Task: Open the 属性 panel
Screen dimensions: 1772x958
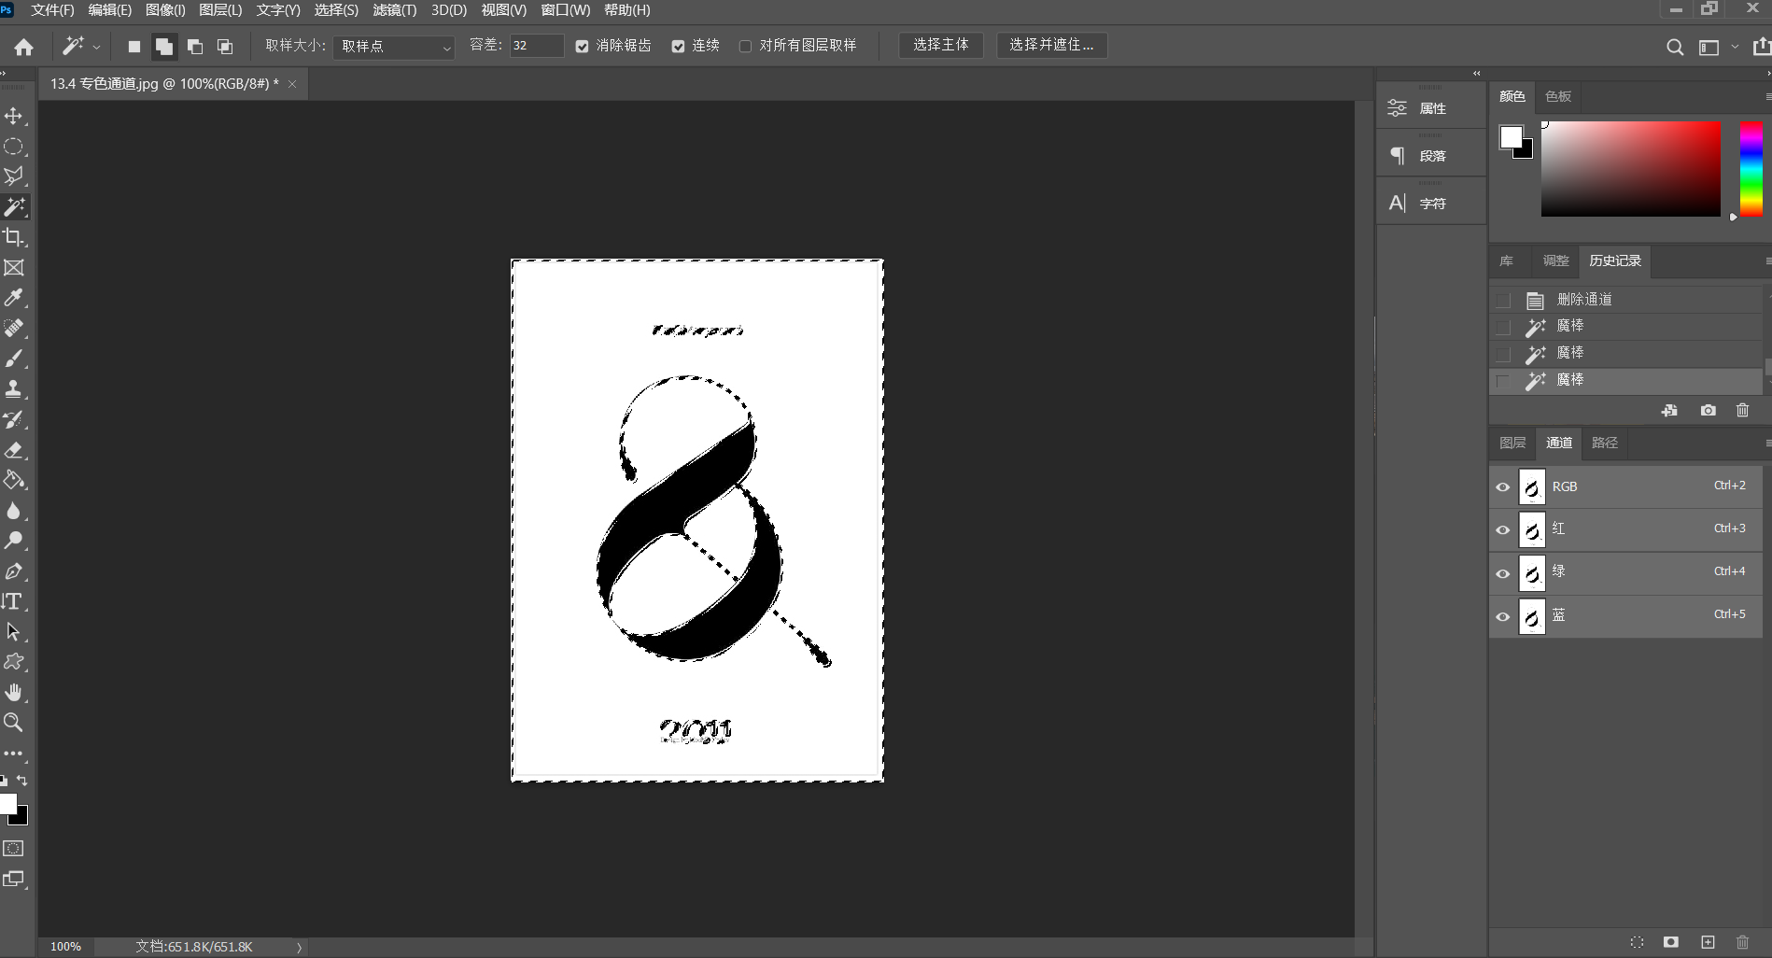Action: point(1431,108)
